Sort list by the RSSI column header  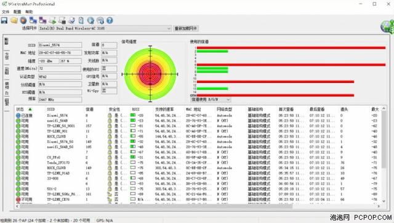coord(135,109)
